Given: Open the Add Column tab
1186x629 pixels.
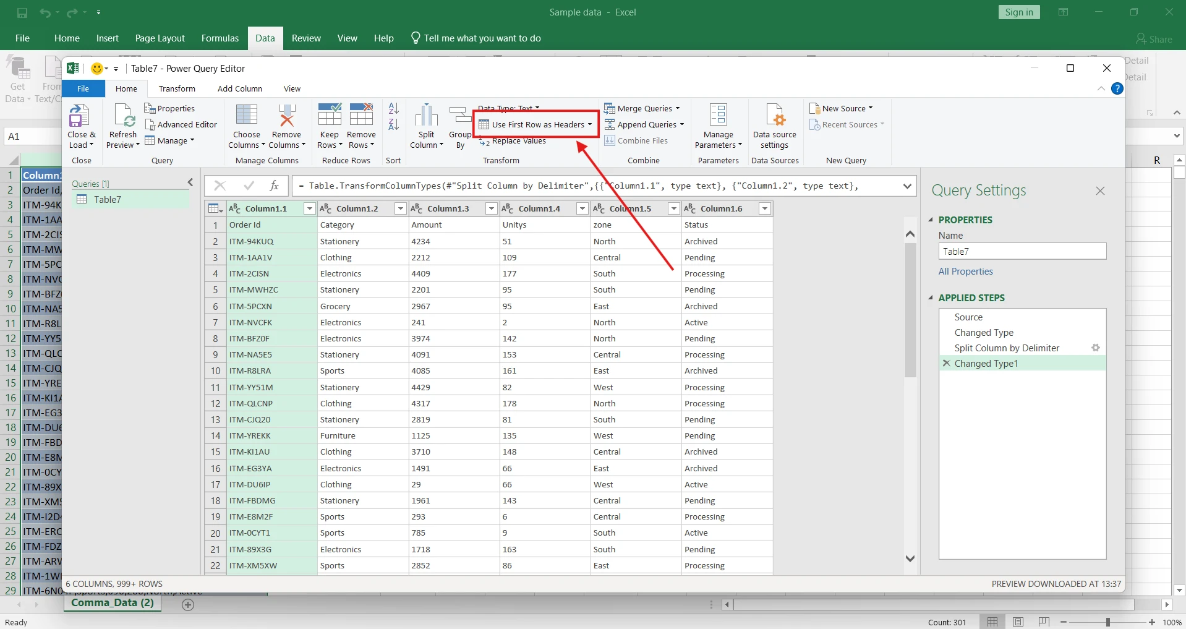Looking at the screenshot, I should point(239,89).
